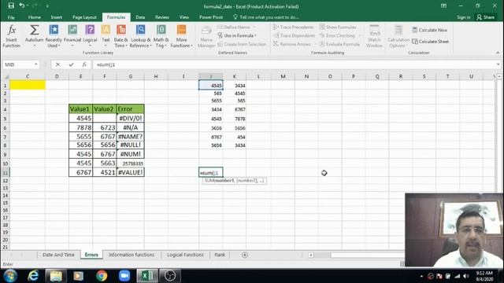This screenshot has width=504, height=283.
Task: Switch to the Page Layout tab
Action: (84, 17)
